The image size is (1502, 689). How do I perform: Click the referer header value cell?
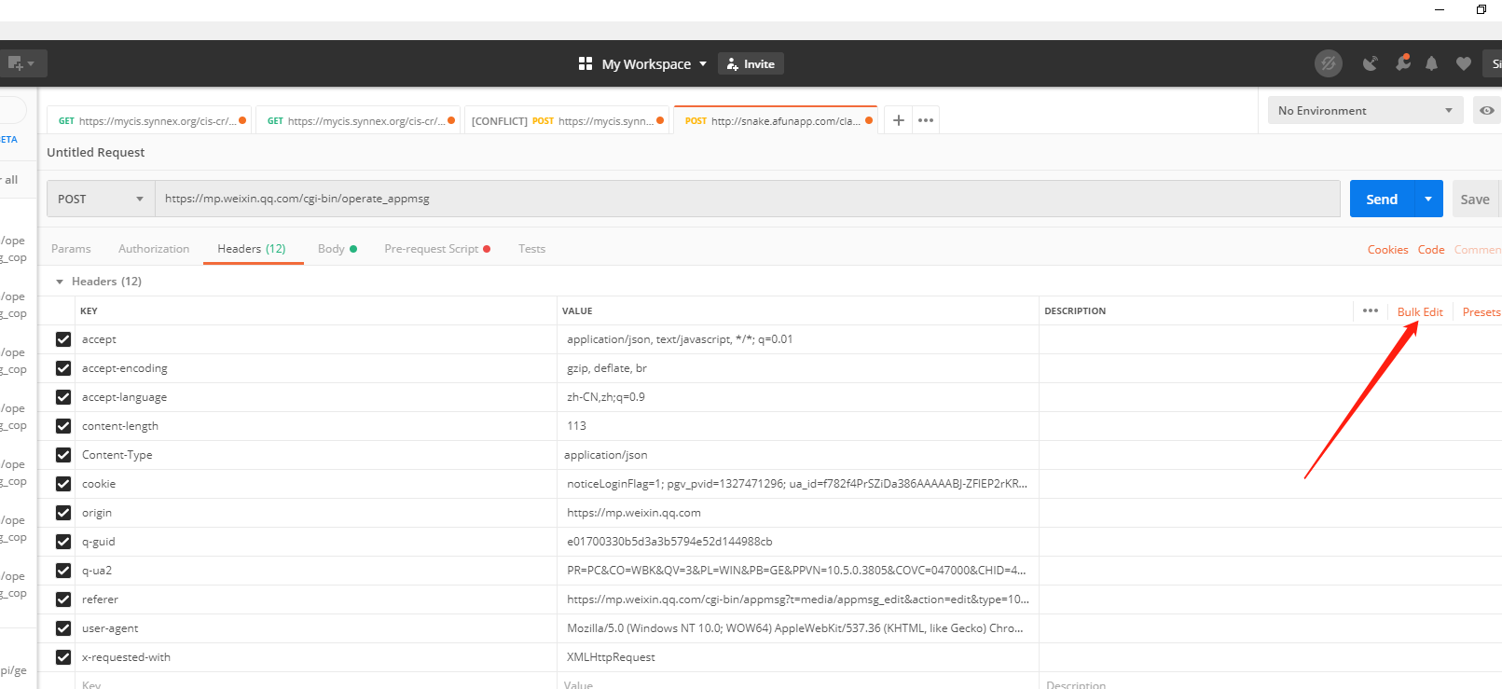tap(798, 599)
